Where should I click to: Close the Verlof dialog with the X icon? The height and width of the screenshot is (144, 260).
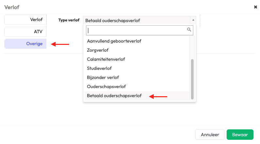(x=255, y=7)
